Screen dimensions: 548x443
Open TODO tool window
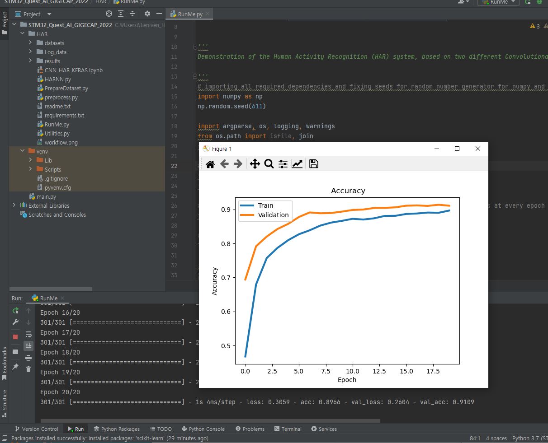(161, 429)
